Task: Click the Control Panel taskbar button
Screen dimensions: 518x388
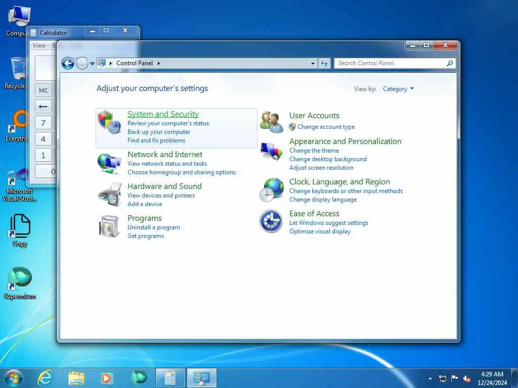Action: click(202, 378)
